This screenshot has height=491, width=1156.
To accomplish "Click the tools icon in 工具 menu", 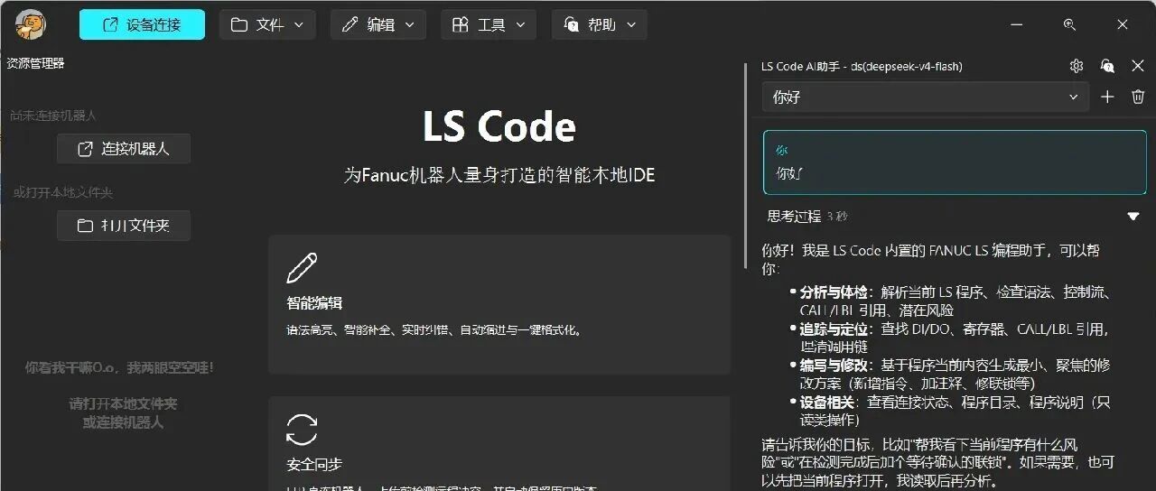I will [461, 24].
